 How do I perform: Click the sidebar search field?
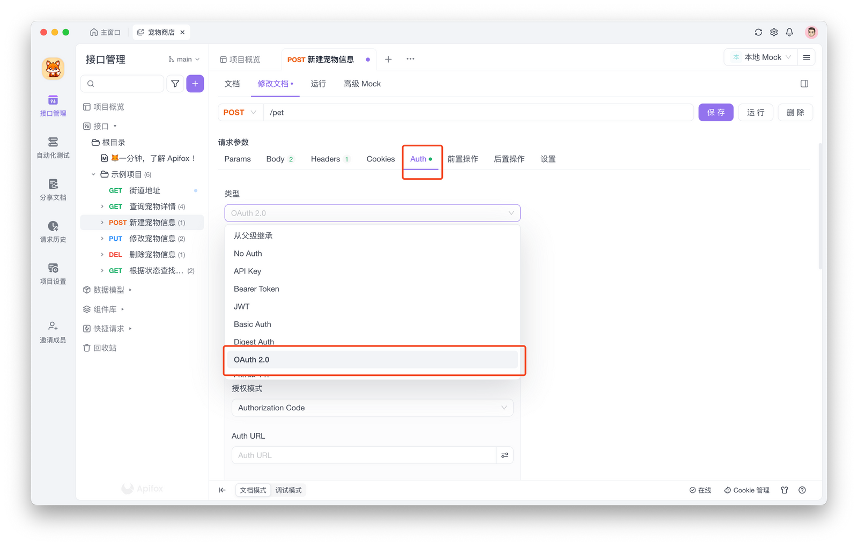click(x=122, y=84)
